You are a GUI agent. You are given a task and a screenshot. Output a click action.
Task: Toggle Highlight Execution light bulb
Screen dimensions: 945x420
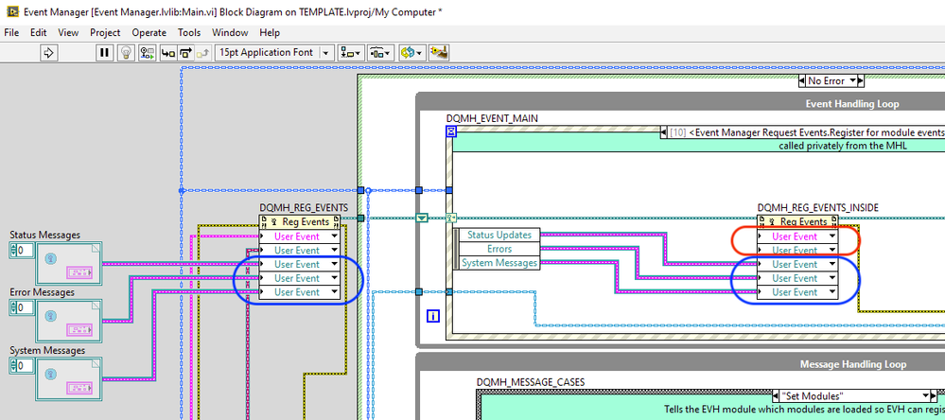click(124, 53)
